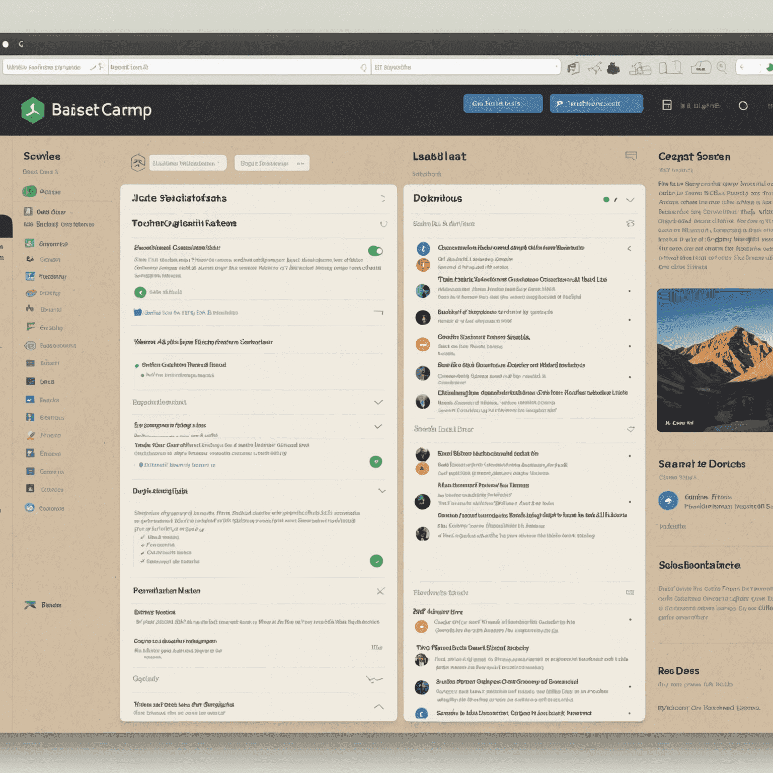Click the hollow circle icon in dark header
The image size is (773, 773).
743,106
